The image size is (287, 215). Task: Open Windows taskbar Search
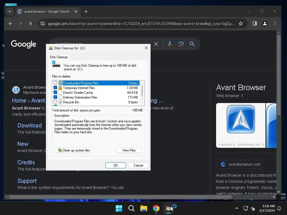(x=131, y=208)
